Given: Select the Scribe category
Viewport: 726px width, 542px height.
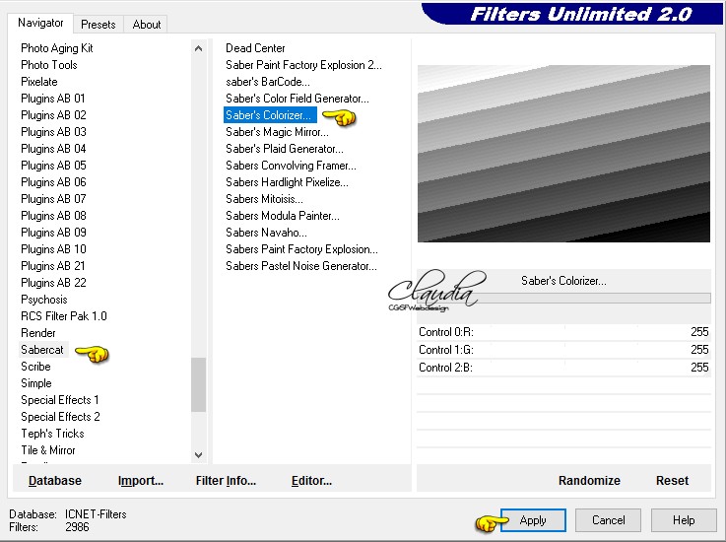Looking at the screenshot, I should 35,367.
